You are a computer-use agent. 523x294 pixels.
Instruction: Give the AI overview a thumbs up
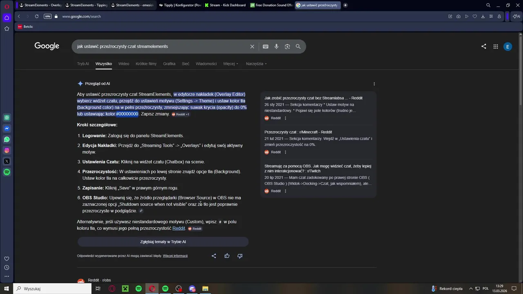(x=227, y=256)
